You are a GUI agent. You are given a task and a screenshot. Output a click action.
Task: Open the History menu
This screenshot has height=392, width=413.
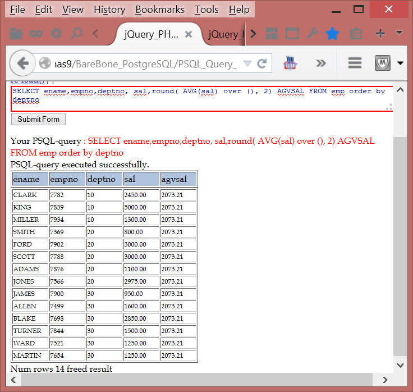pos(109,10)
